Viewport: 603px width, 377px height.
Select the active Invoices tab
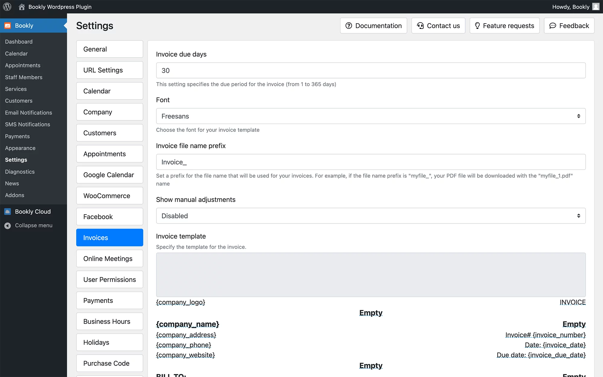pyautogui.click(x=110, y=238)
